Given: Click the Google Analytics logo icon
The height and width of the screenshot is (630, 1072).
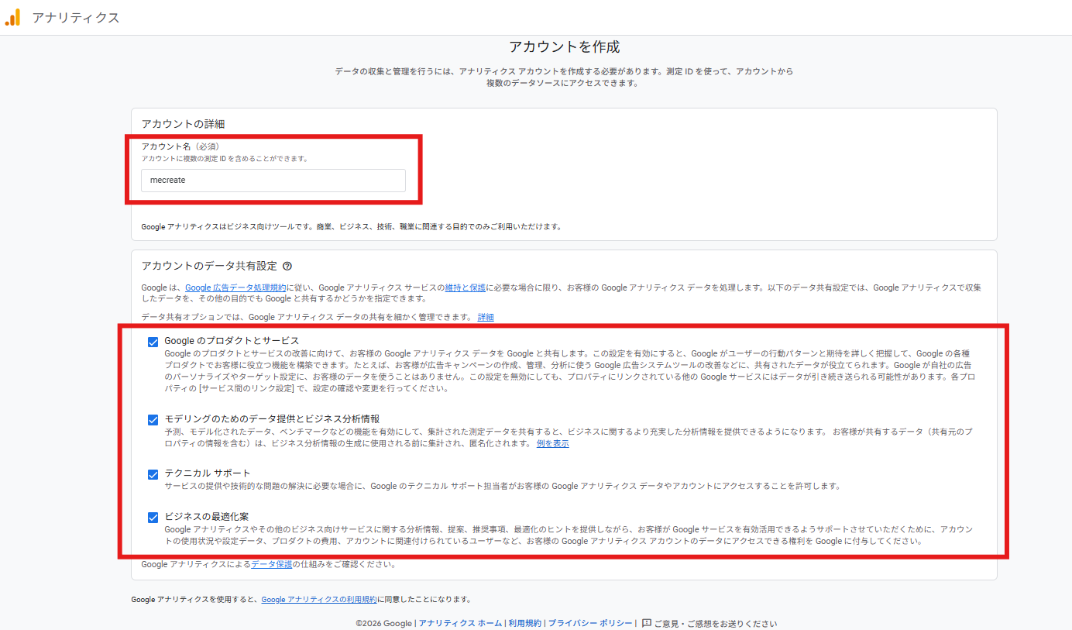Looking at the screenshot, I should click(x=13, y=17).
